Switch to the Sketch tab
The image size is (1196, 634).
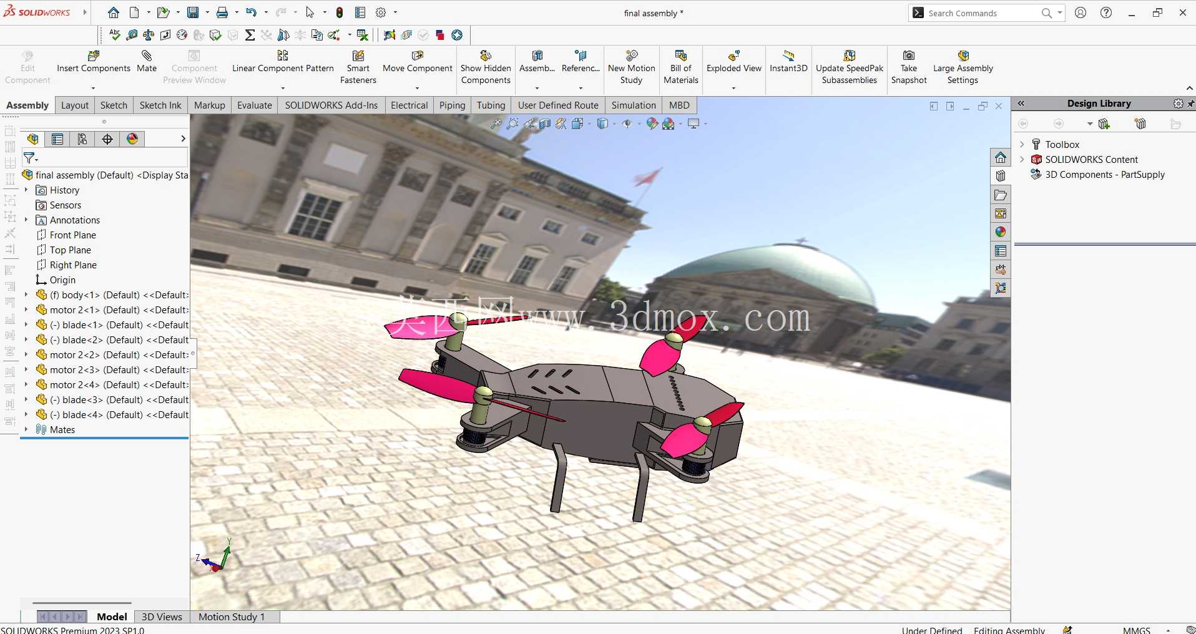114,105
